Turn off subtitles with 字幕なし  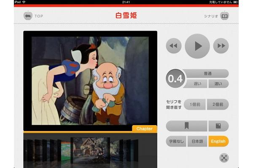(176, 142)
